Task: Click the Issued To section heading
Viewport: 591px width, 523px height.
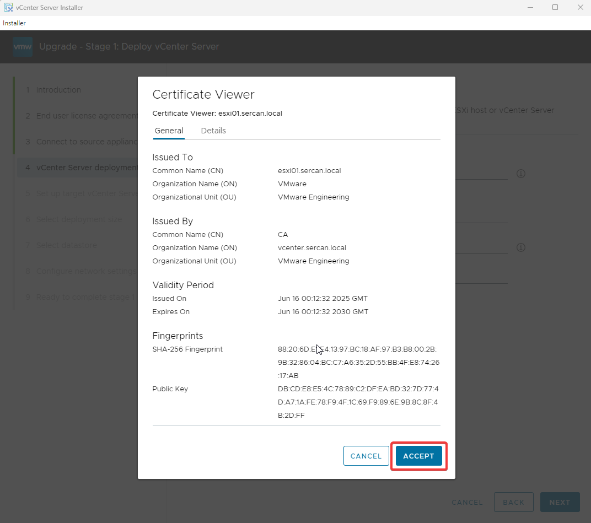Action: (173, 157)
